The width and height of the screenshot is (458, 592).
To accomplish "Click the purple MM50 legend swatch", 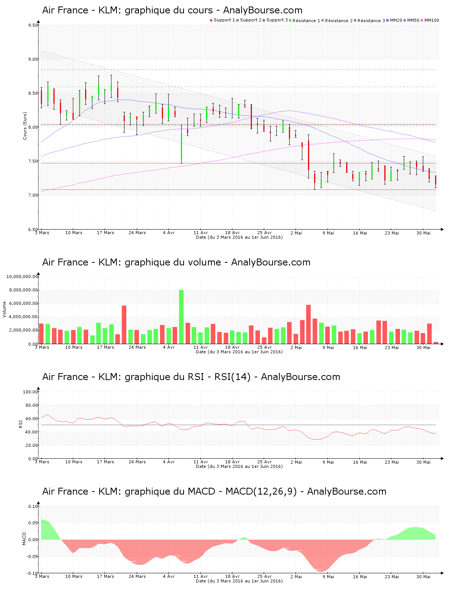I will coord(405,20).
